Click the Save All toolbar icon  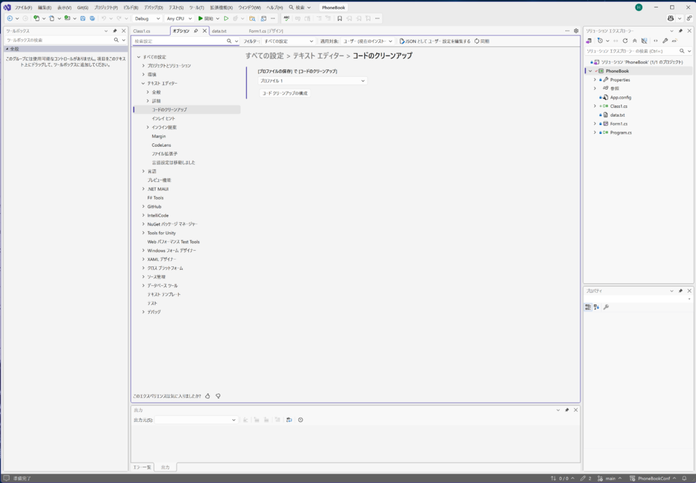click(x=92, y=18)
